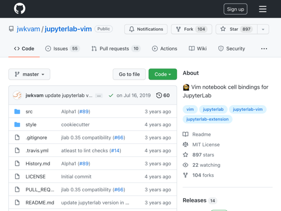Open PR #66 link in .gitignore row

[119, 138]
